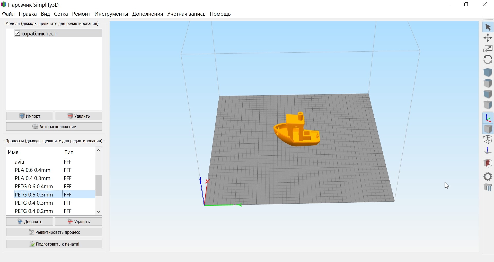Activate the move model tool
This screenshot has height=262, width=494.
tap(488, 38)
